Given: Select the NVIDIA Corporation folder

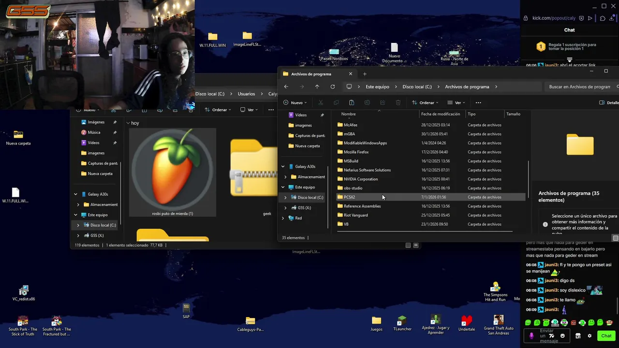Looking at the screenshot, I should (x=430, y=179).
